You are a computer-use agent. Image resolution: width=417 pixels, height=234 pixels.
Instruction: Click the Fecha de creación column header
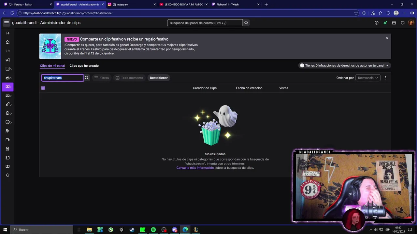pos(249,88)
